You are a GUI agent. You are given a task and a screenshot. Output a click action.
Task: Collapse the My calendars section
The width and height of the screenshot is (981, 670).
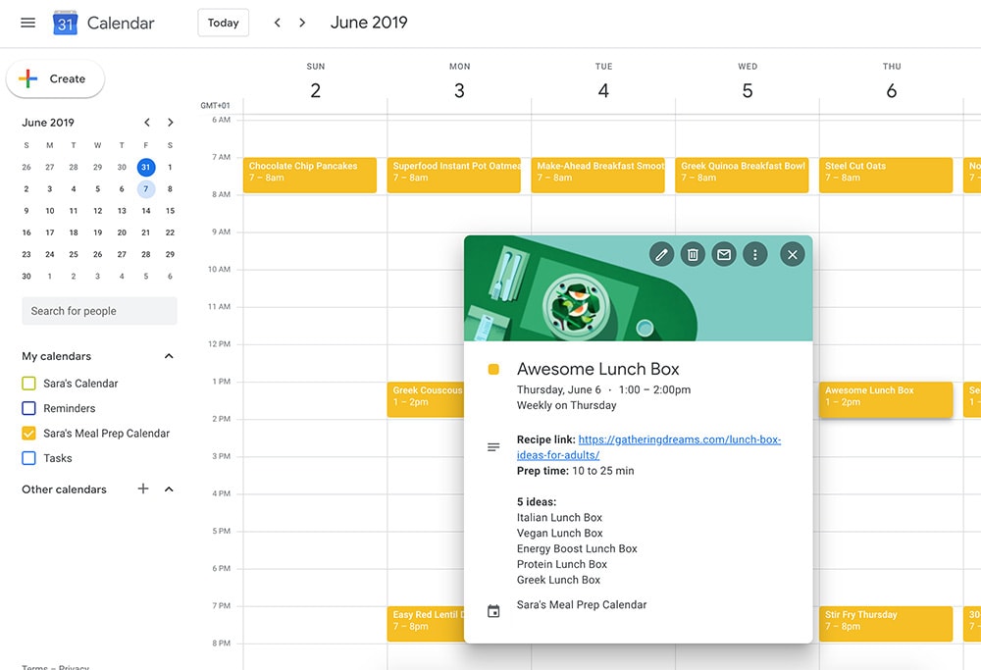click(x=169, y=356)
